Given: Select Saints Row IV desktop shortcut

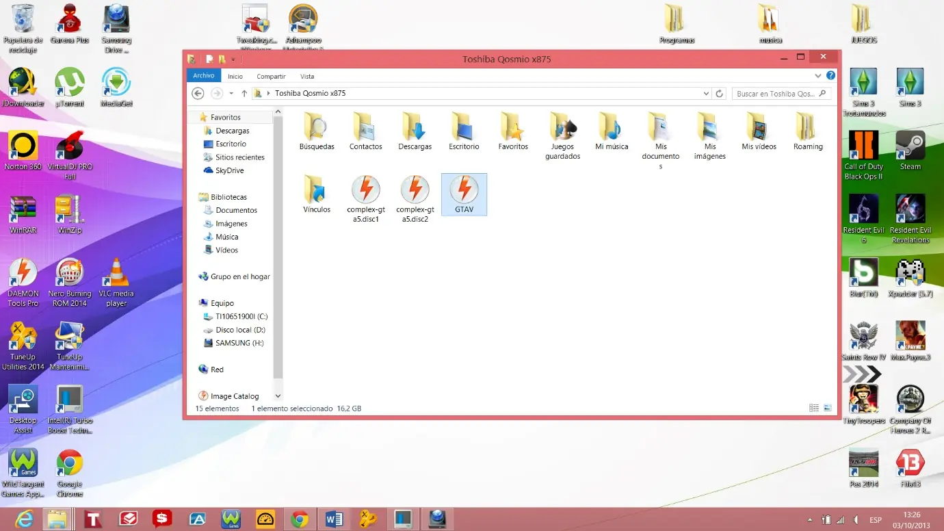Looking at the screenshot, I should pyautogui.click(x=863, y=341).
